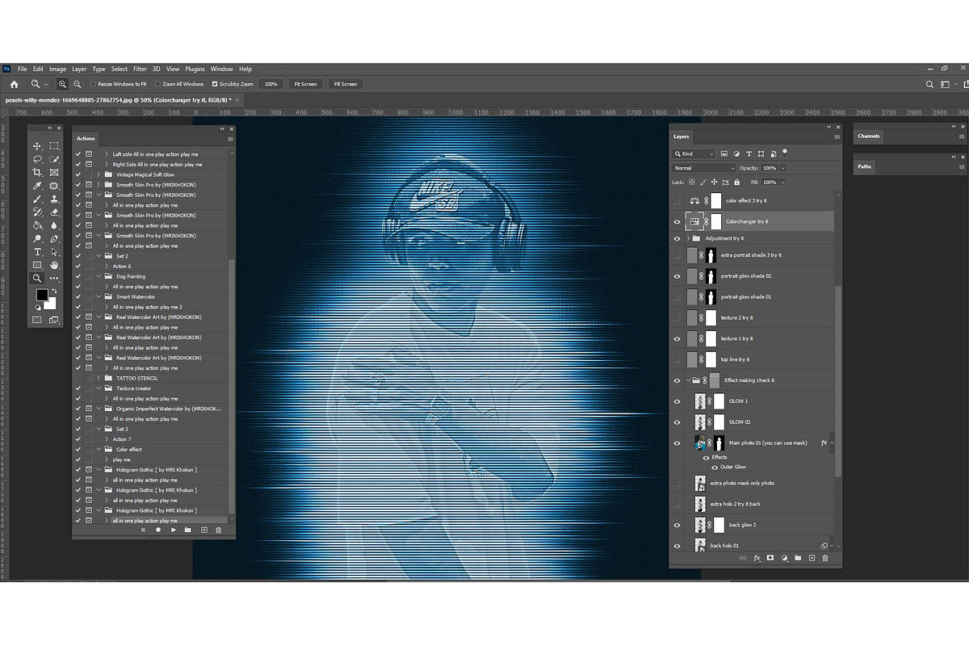Collapse the Set 2 action set
The height and width of the screenshot is (646, 969).
99,256
